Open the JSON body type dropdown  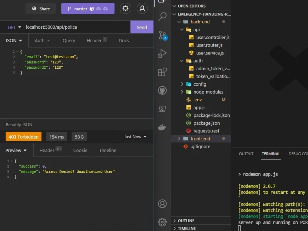[14, 41]
